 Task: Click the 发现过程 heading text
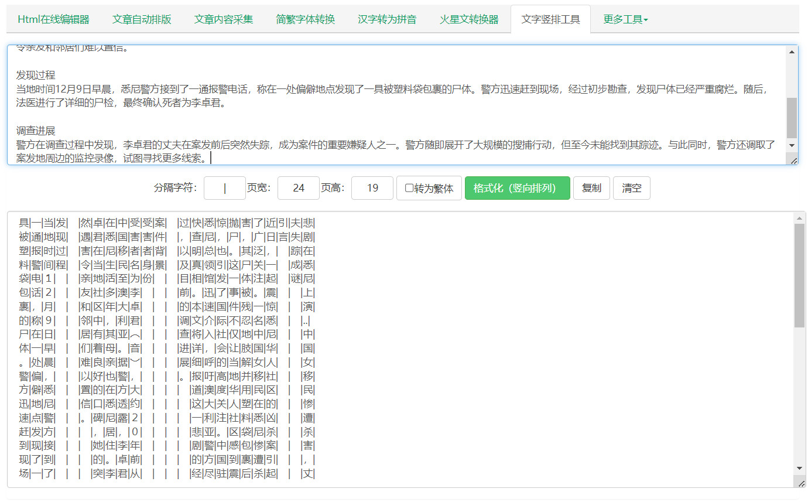pos(36,75)
